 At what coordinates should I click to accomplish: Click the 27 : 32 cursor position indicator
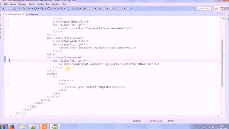pos(170,121)
